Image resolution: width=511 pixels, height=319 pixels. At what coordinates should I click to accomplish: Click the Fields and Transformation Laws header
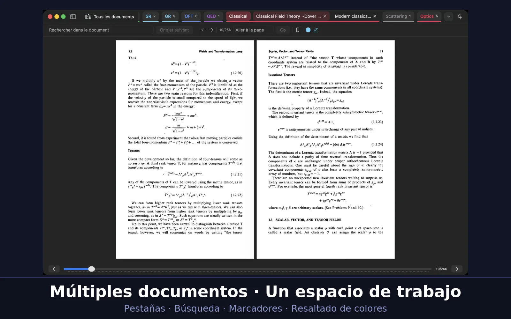tap(221, 51)
